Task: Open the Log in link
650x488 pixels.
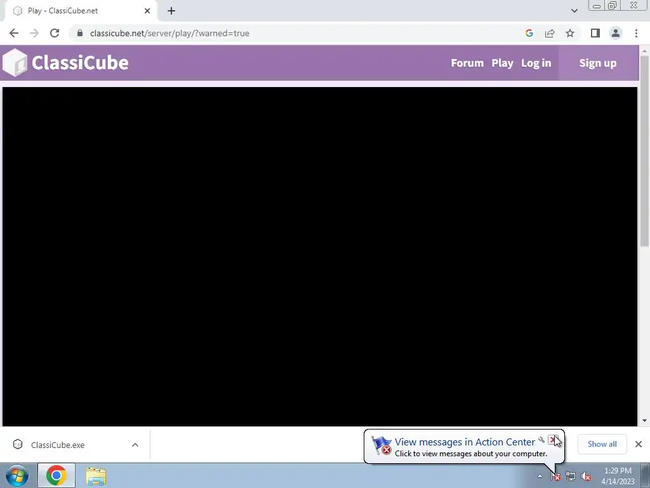Action: tap(536, 63)
